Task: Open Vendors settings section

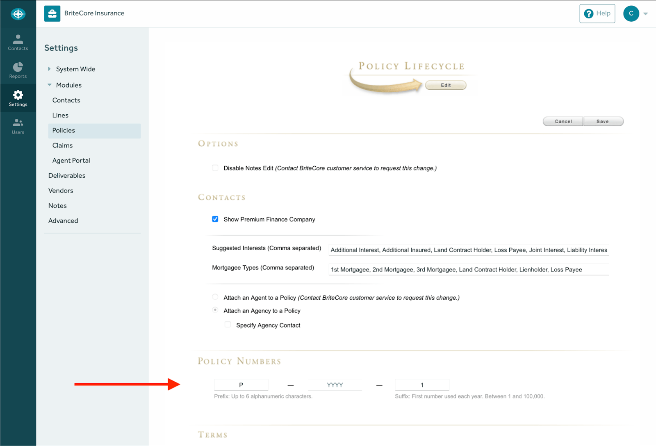Action: click(61, 191)
